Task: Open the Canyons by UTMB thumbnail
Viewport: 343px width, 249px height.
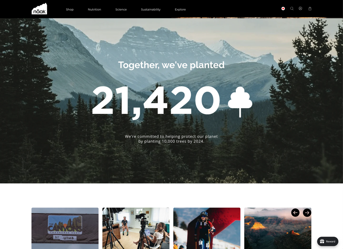Action: pos(65,228)
